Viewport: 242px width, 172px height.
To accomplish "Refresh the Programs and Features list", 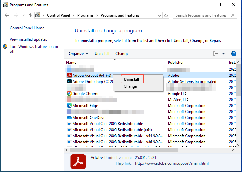I will pyautogui.click(x=166, y=15).
